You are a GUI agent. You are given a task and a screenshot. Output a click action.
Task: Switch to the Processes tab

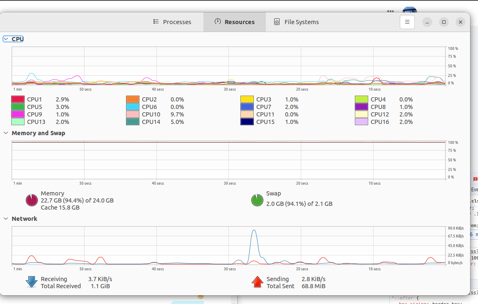coord(172,22)
